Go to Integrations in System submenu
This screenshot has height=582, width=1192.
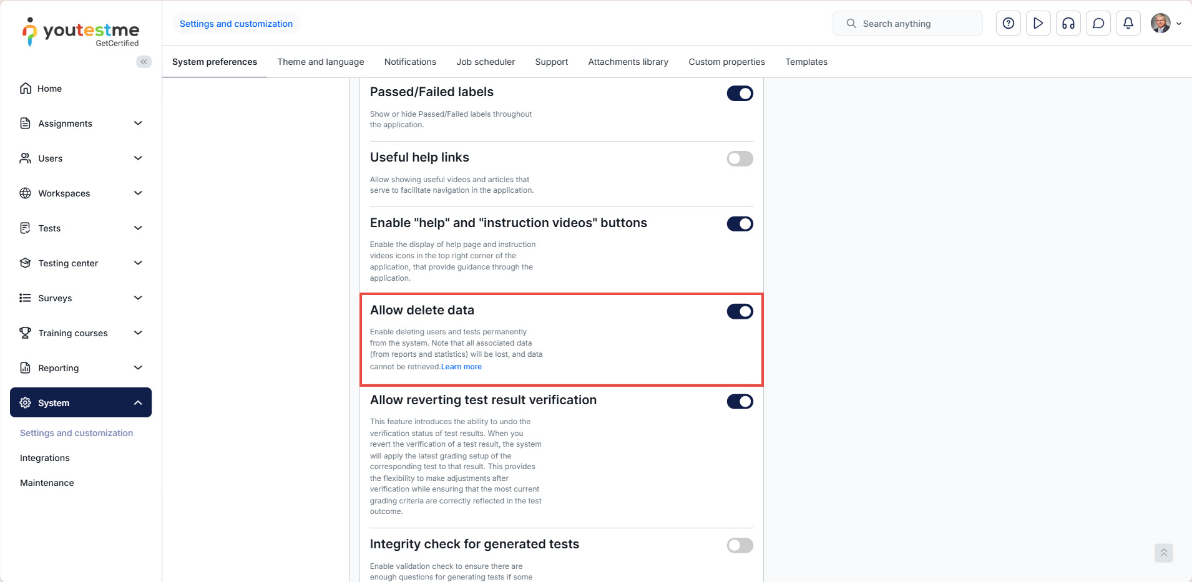45,458
